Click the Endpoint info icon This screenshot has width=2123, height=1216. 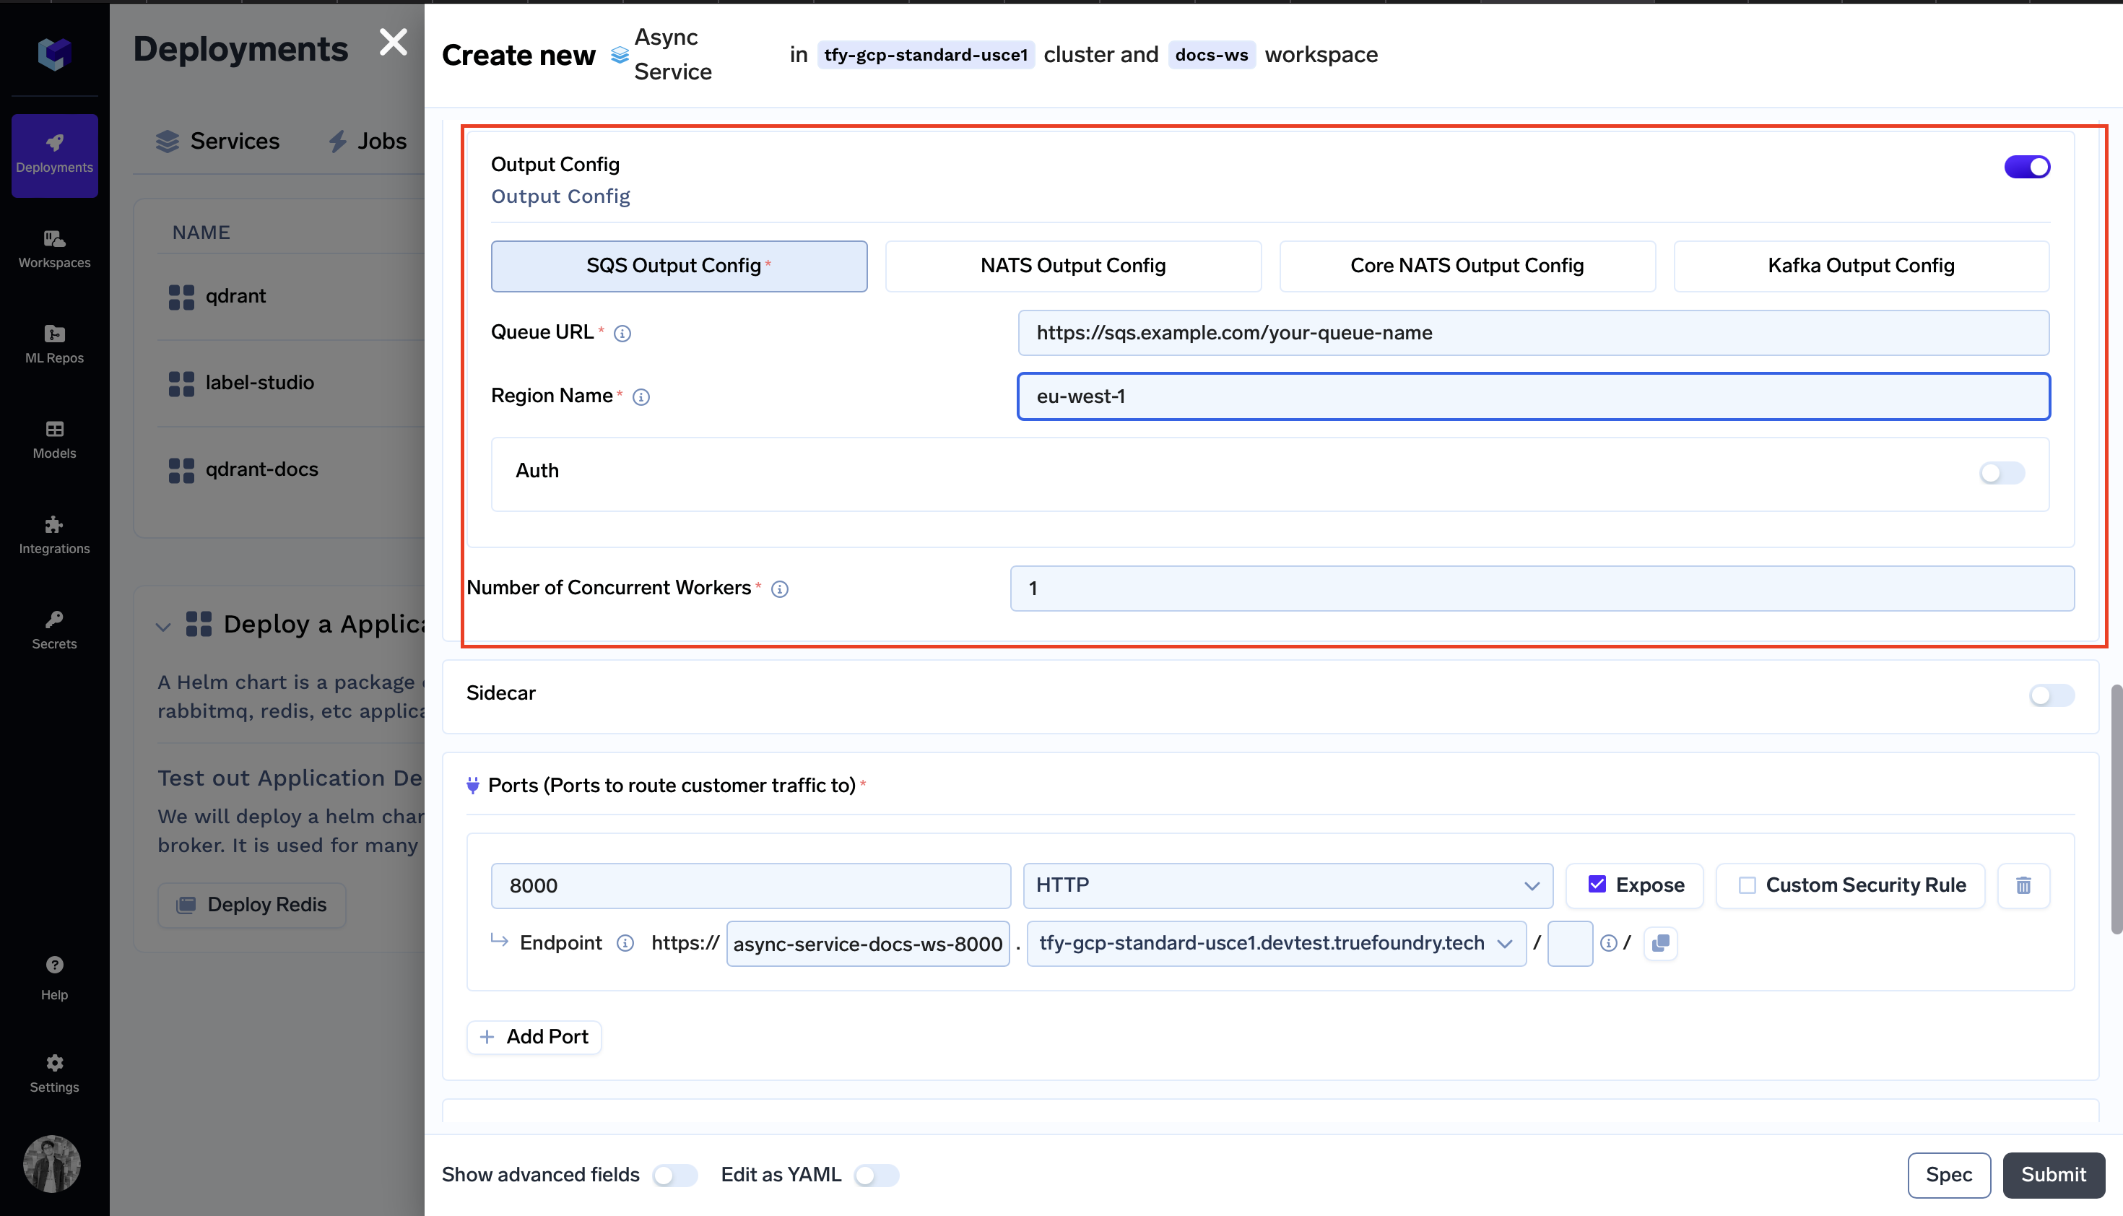(625, 943)
